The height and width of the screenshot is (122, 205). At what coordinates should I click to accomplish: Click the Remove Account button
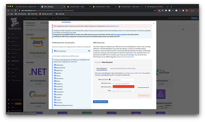coord(144,95)
